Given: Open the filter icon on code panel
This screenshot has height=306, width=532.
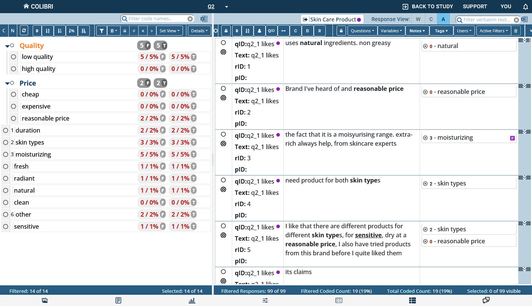Looking at the screenshot, I should (x=102, y=30).
